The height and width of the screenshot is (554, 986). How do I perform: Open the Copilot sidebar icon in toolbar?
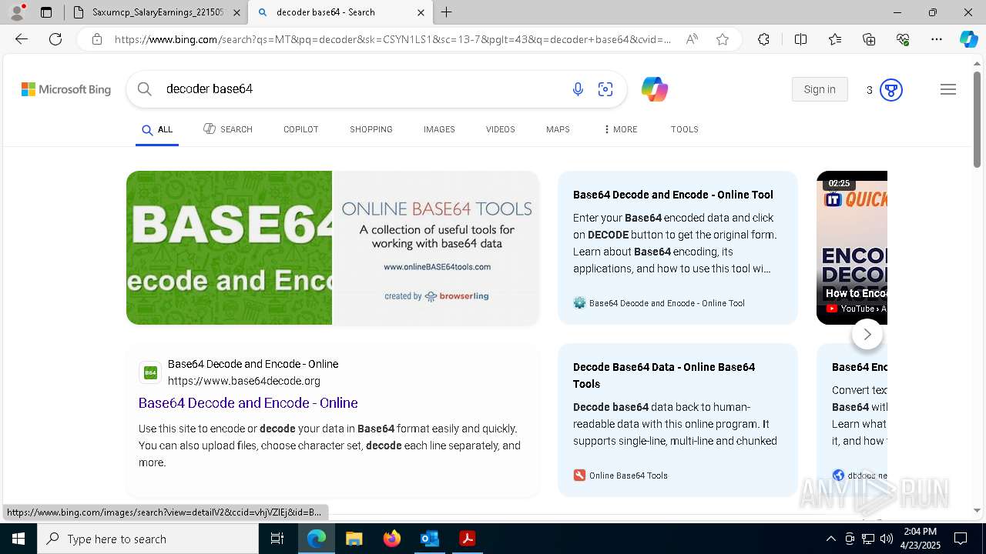(968, 39)
